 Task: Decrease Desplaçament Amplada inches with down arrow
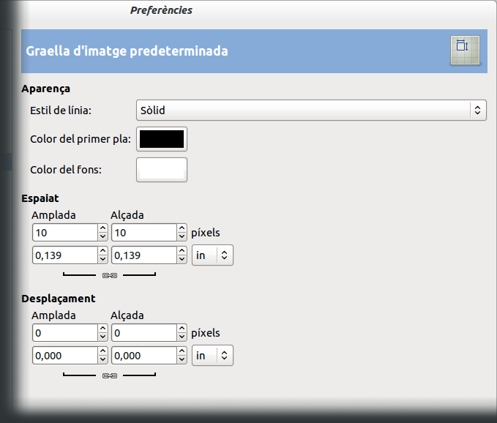(x=102, y=360)
